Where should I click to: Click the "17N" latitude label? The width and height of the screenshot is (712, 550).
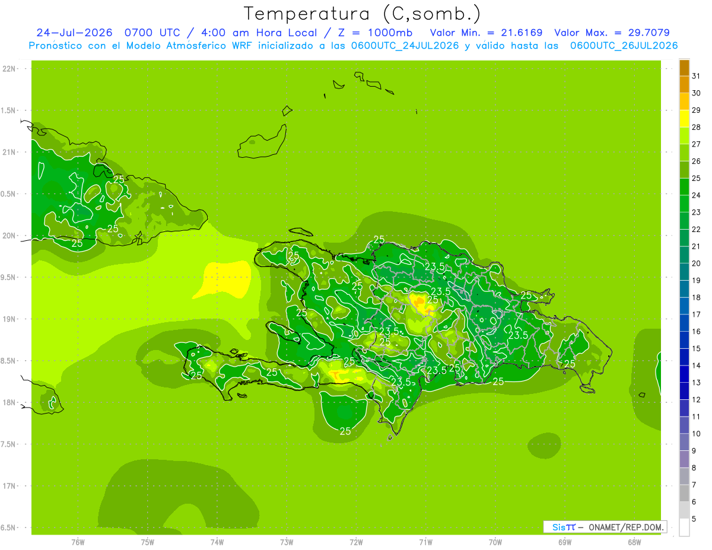click(9, 487)
